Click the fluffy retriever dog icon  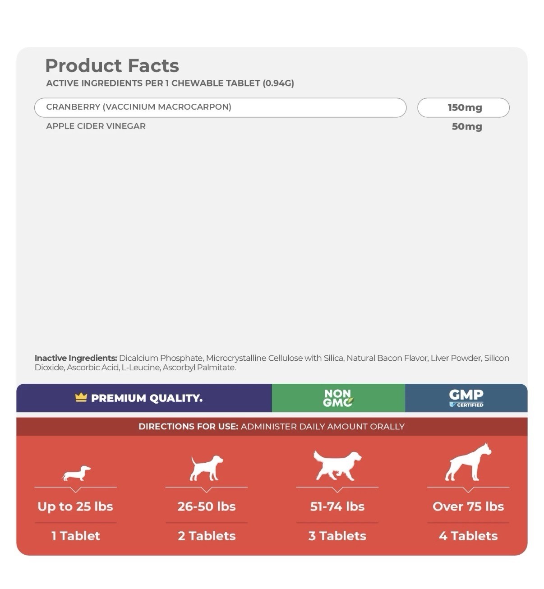[x=337, y=465]
